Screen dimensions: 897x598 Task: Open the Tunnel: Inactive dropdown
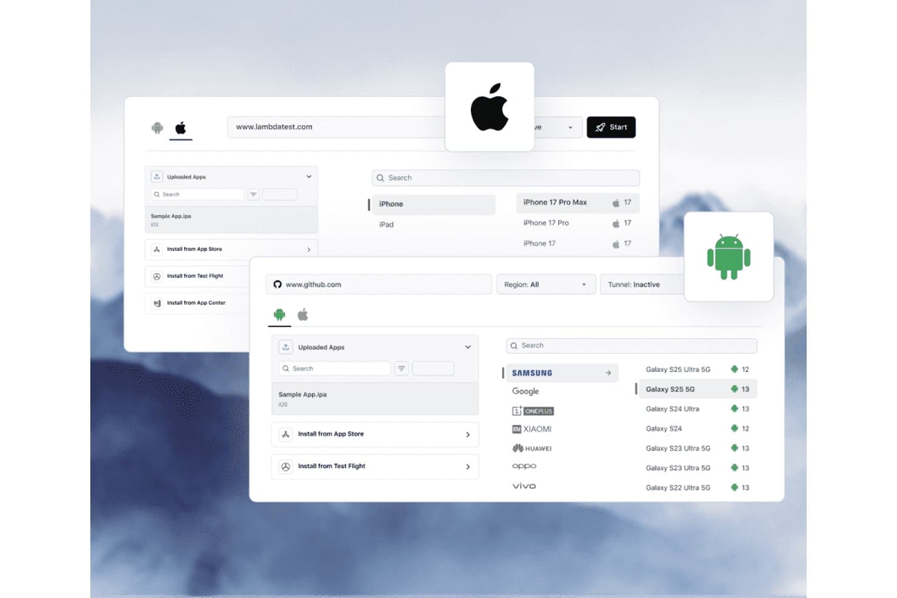pos(642,284)
